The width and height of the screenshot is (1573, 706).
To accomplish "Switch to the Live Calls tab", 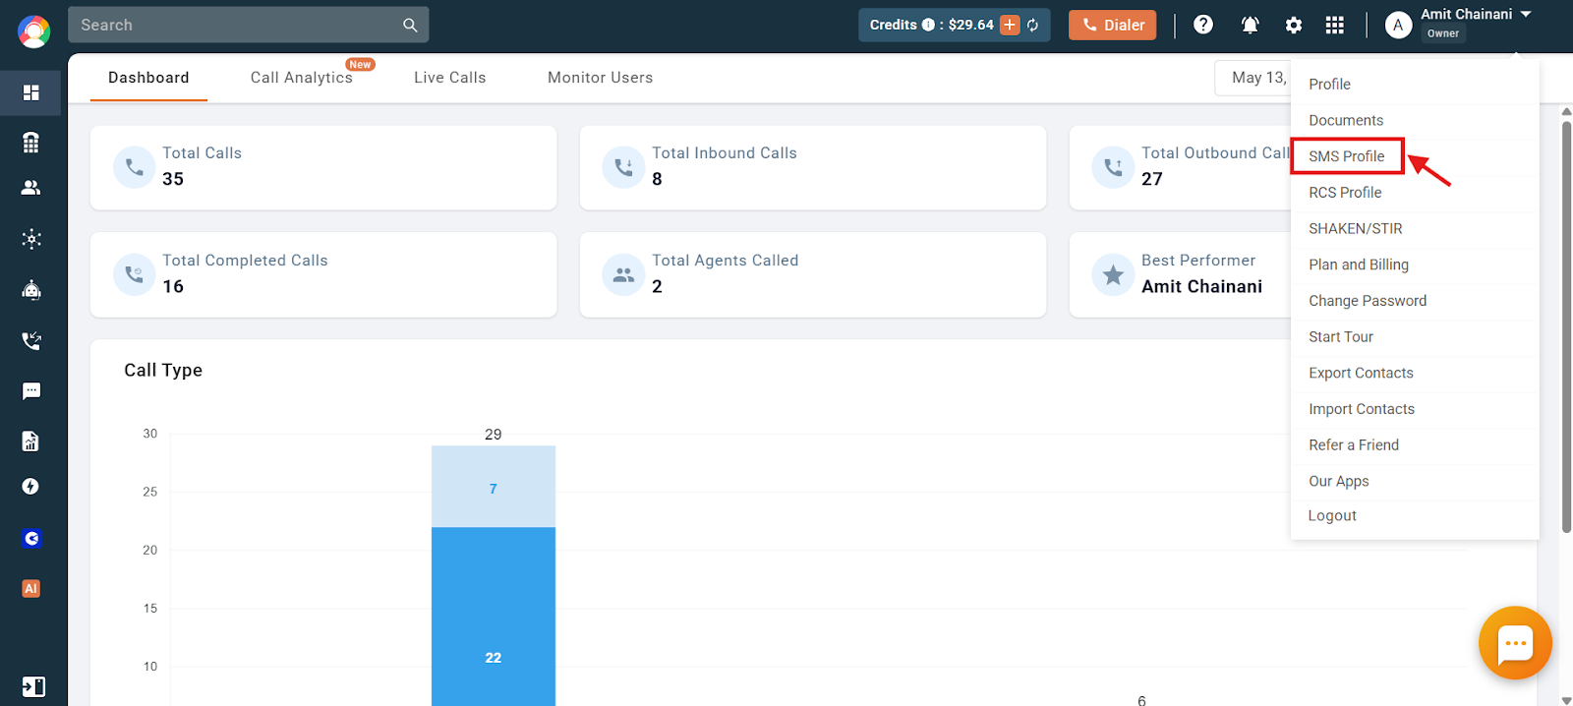I will point(450,78).
